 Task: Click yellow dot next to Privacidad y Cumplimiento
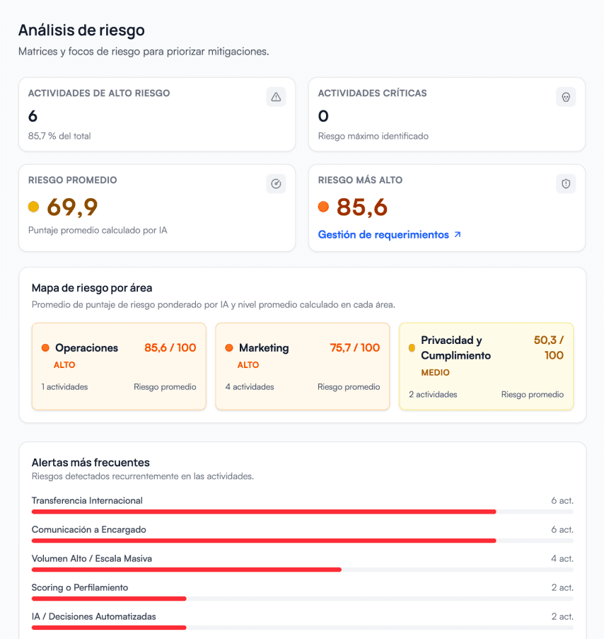pyautogui.click(x=412, y=347)
